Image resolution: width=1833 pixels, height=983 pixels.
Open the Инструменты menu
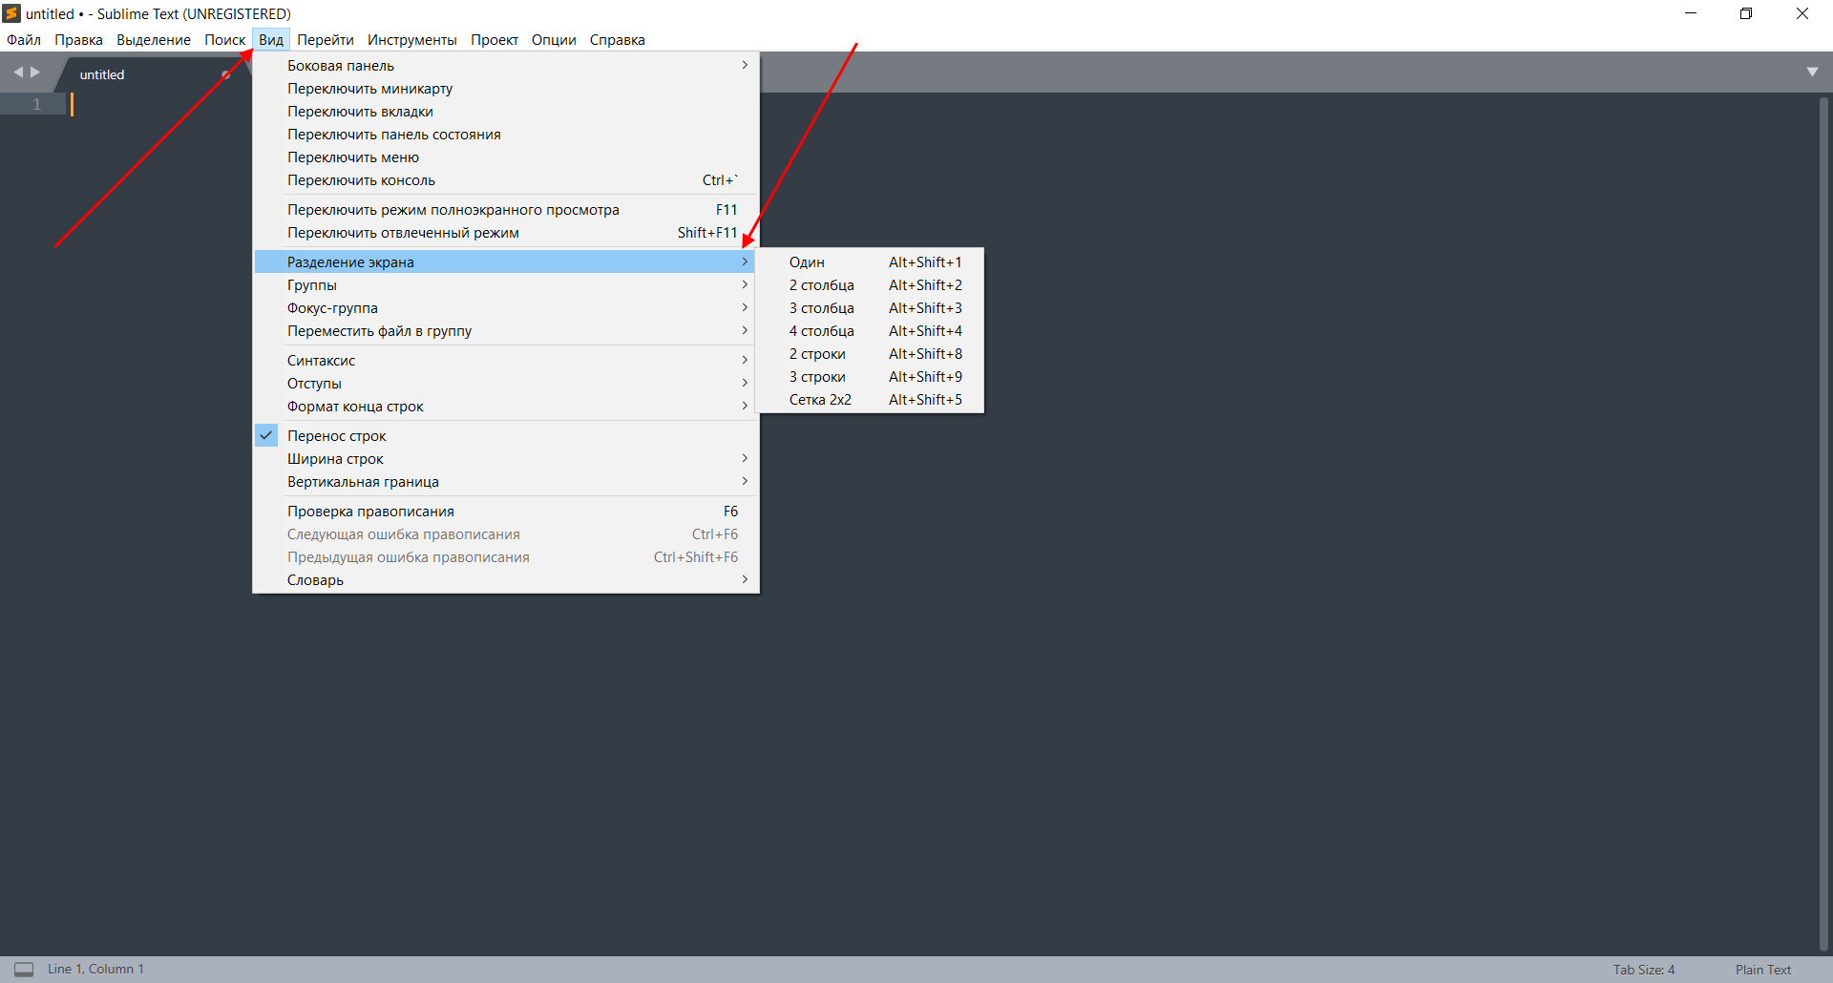[411, 39]
